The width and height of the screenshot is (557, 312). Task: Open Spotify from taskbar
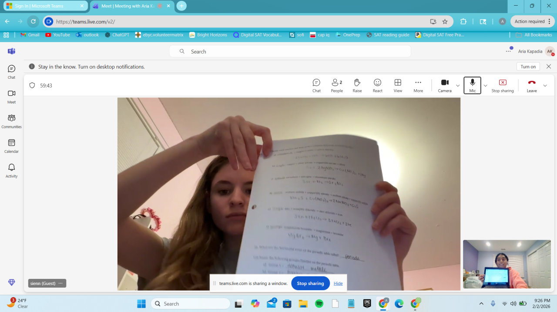pyautogui.click(x=319, y=304)
